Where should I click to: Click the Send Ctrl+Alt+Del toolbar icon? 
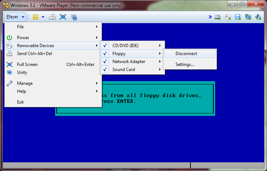point(52,17)
